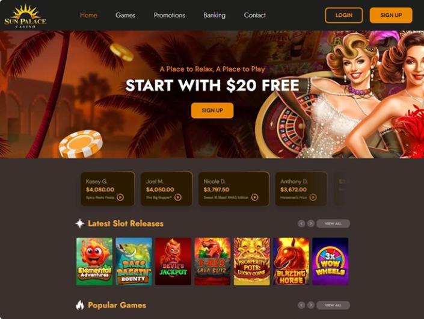Click SIGN UP on the hero banner
This screenshot has width=424, height=319.
click(212, 110)
